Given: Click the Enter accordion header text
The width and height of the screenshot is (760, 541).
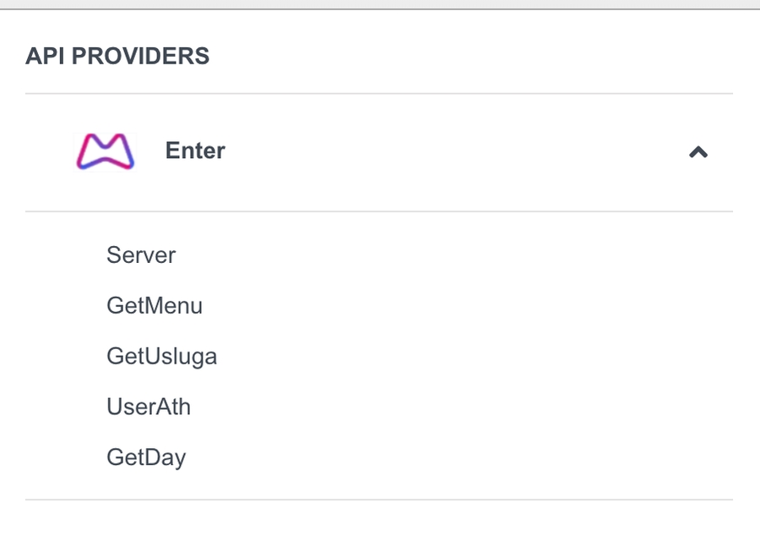Looking at the screenshot, I should [x=195, y=151].
